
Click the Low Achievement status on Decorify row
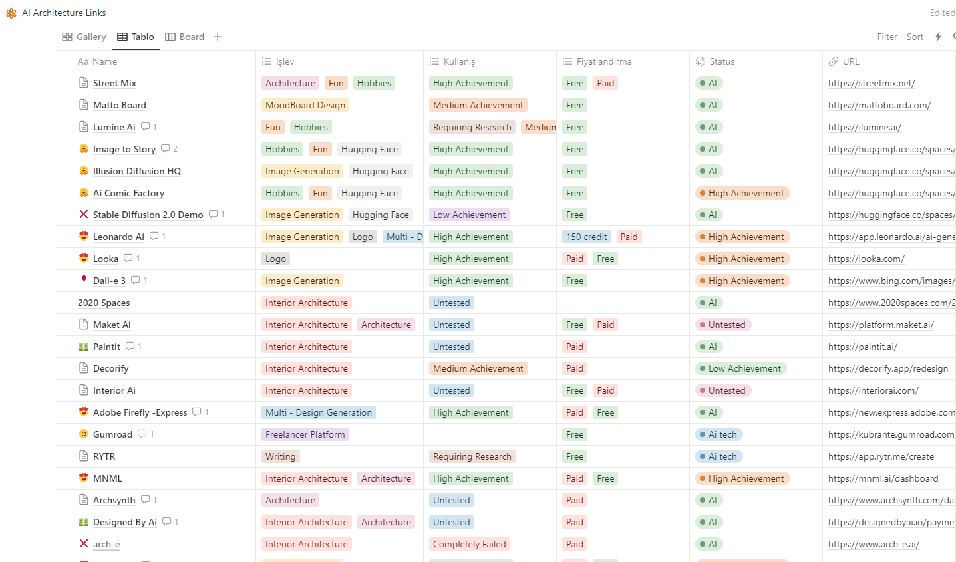click(x=741, y=368)
